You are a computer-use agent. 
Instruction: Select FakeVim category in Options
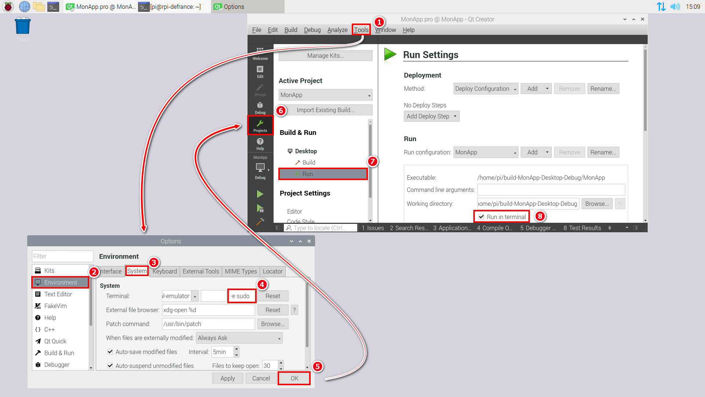[60, 306]
